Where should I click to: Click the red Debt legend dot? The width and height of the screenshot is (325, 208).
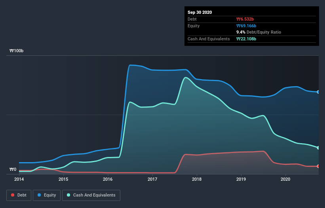tap(13, 195)
